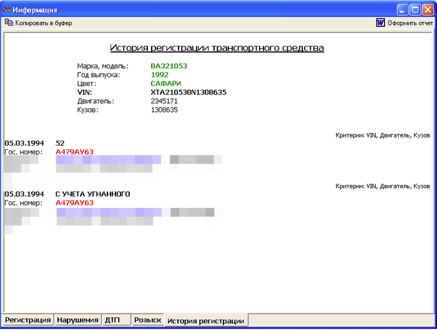Click the engine number 2345171
Image resolution: width=437 pixels, height=330 pixels.
click(164, 101)
